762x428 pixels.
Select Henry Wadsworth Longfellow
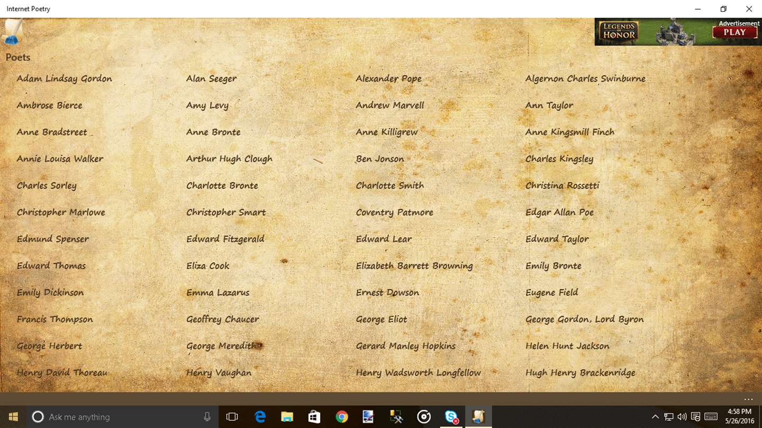(x=419, y=373)
